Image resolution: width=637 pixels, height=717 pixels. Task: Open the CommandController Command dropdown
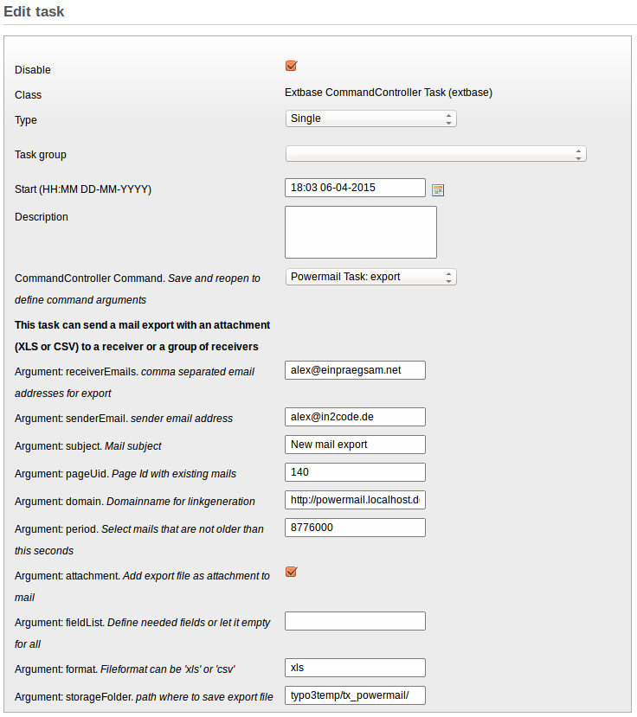370,277
